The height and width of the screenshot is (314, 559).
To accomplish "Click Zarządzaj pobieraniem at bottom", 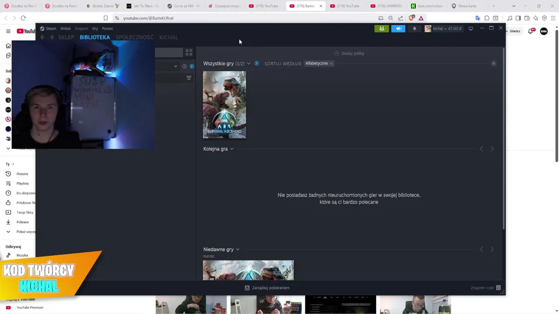I will (x=267, y=288).
